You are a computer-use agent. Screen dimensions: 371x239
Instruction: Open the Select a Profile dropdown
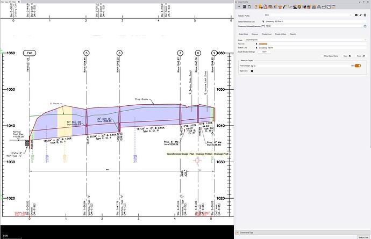click(305, 16)
